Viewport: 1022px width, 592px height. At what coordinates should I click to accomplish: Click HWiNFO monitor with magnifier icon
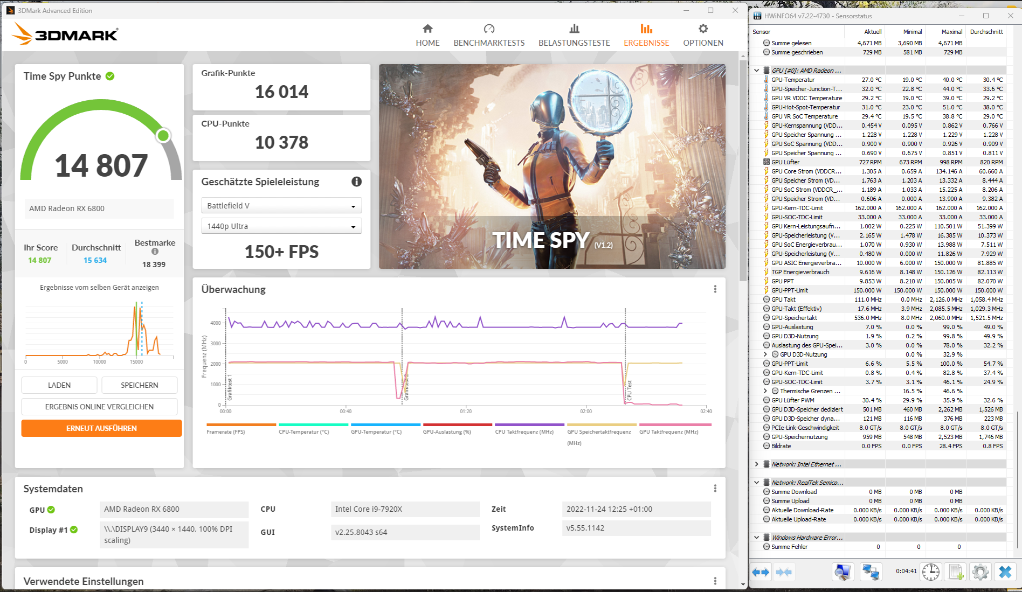coord(842,572)
